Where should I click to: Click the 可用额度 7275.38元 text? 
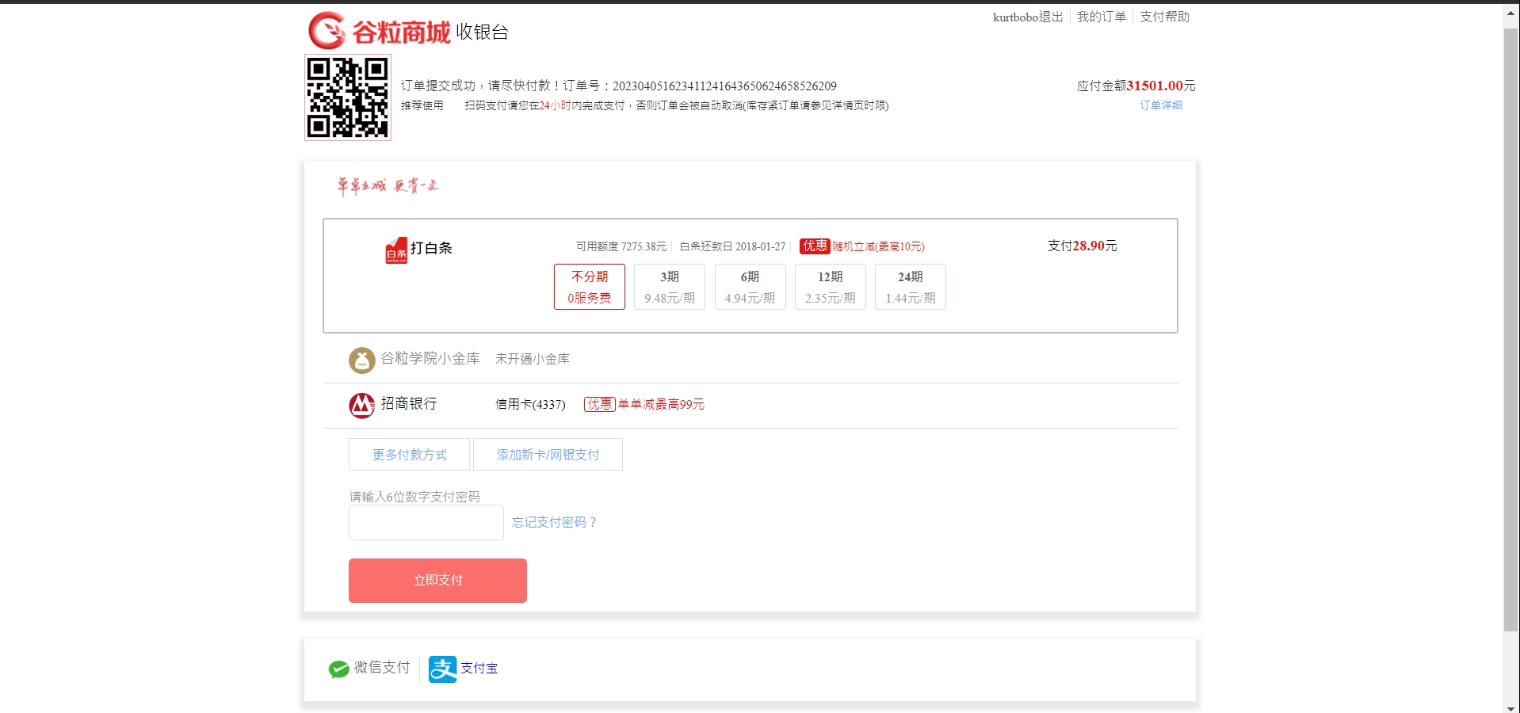coord(621,247)
